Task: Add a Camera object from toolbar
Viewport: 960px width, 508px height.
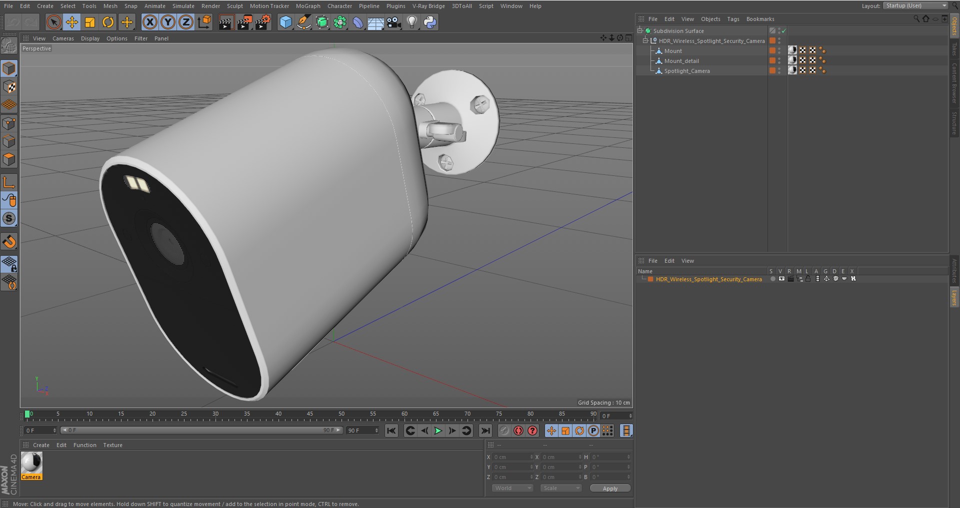Action: click(x=394, y=22)
